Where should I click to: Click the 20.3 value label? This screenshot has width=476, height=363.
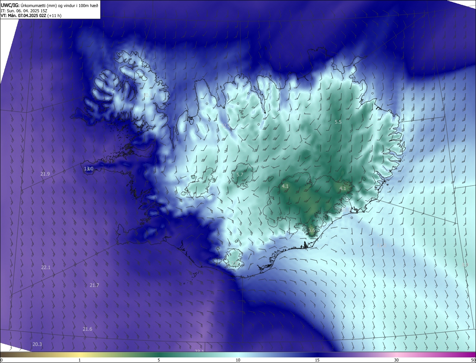[x=37, y=344]
